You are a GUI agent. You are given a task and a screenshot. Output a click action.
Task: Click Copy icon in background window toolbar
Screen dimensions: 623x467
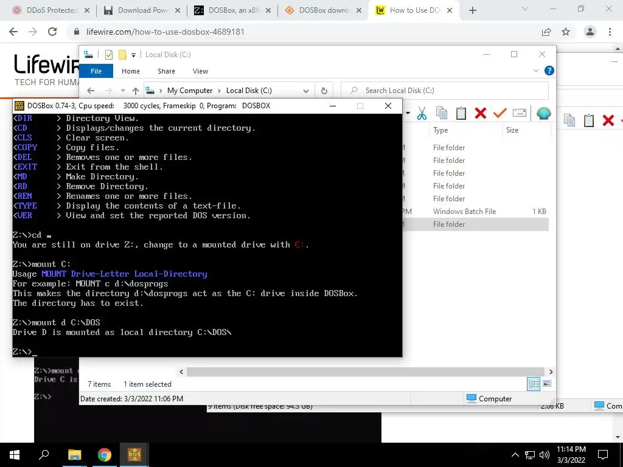pos(569,120)
